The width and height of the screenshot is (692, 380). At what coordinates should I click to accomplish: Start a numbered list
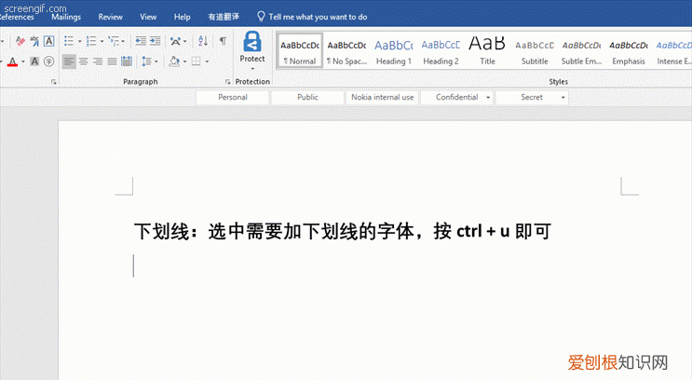click(x=91, y=41)
